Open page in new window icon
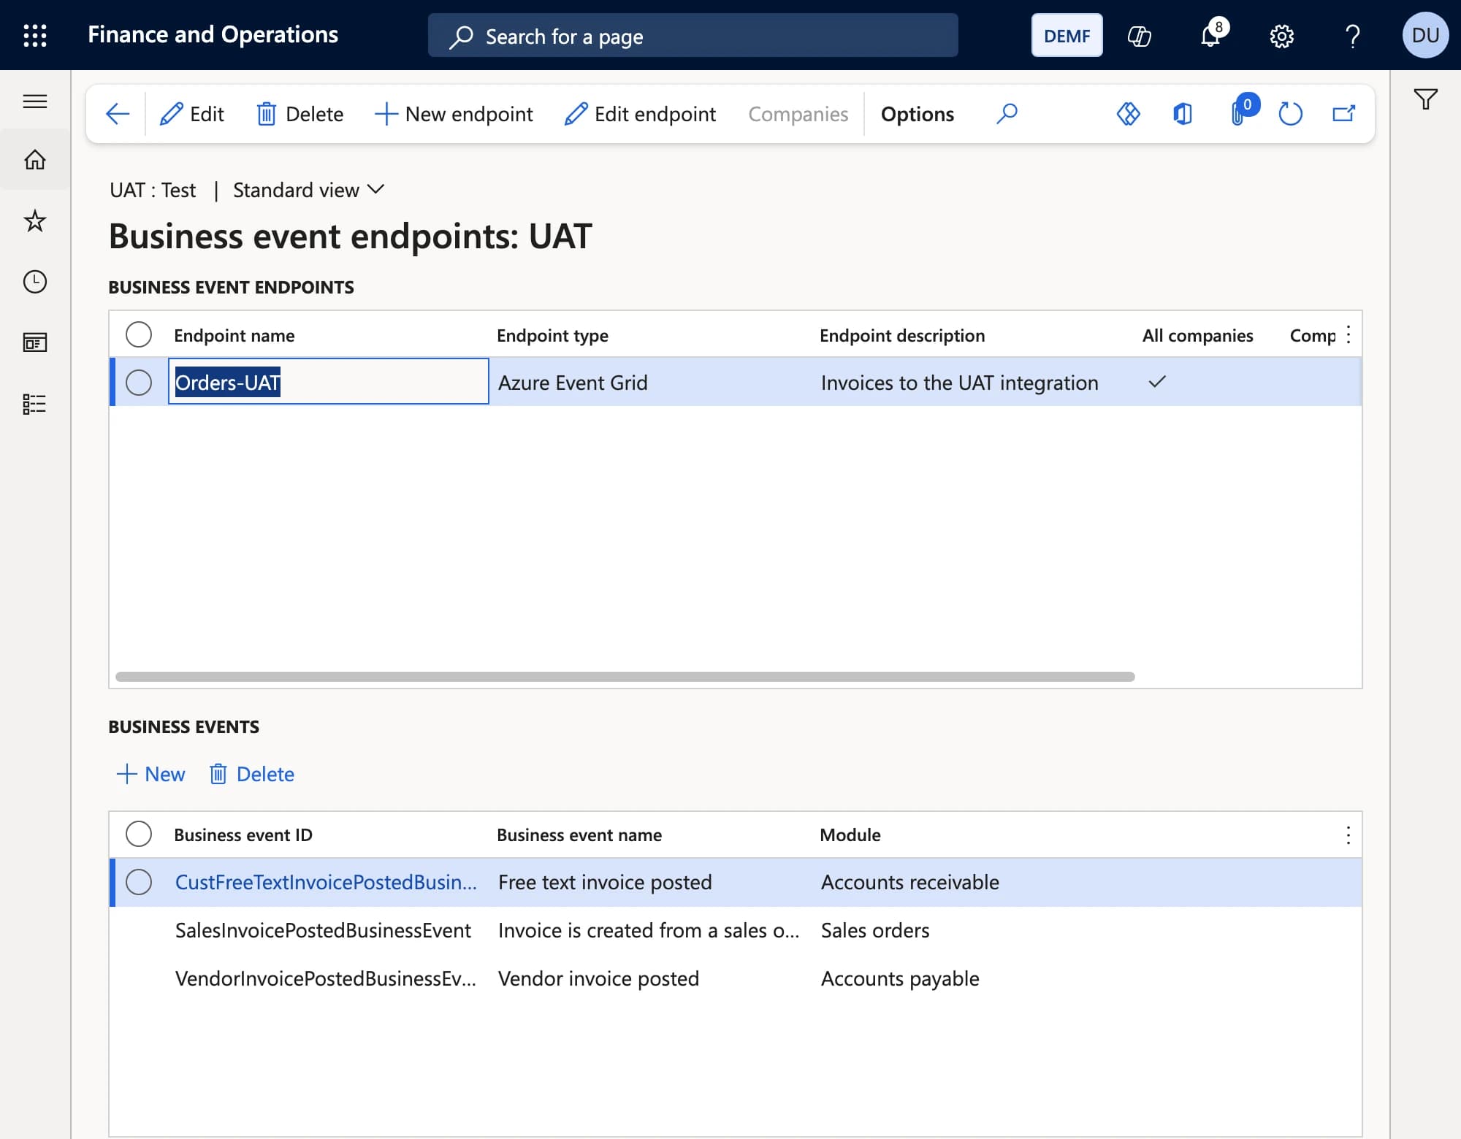This screenshot has height=1139, width=1461. click(x=1343, y=114)
